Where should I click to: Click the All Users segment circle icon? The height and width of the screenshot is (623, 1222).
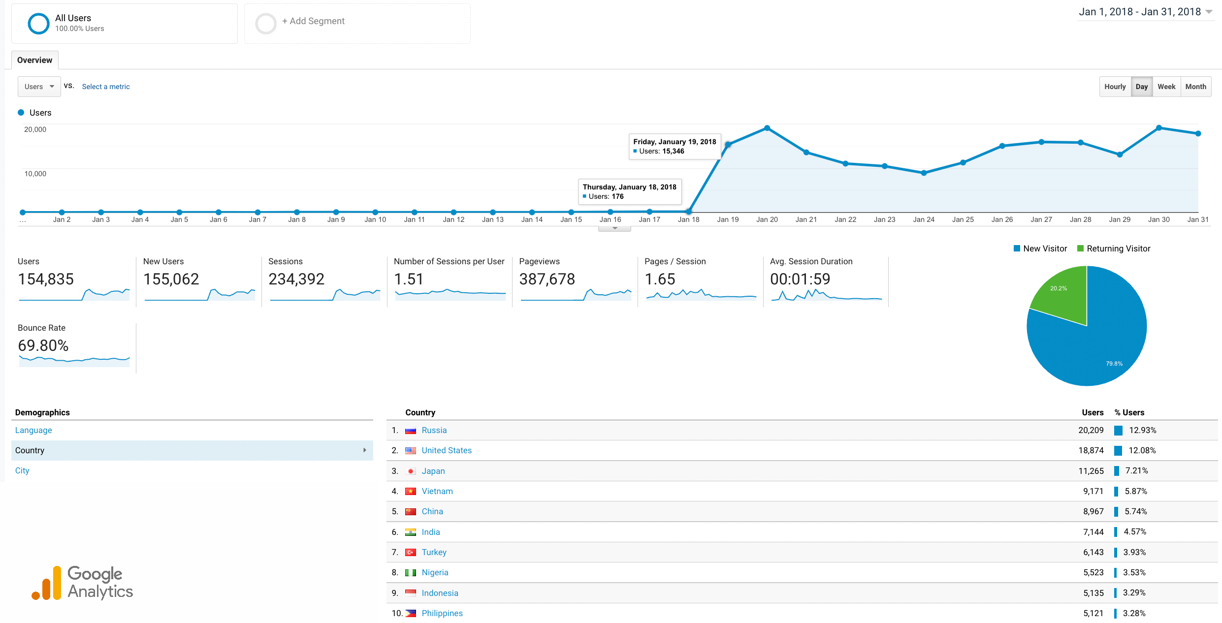pyautogui.click(x=39, y=23)
